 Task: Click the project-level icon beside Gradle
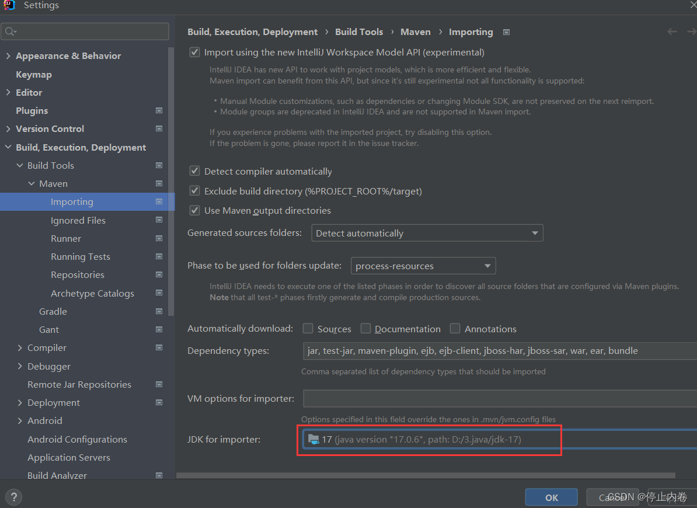pos(159,311)
